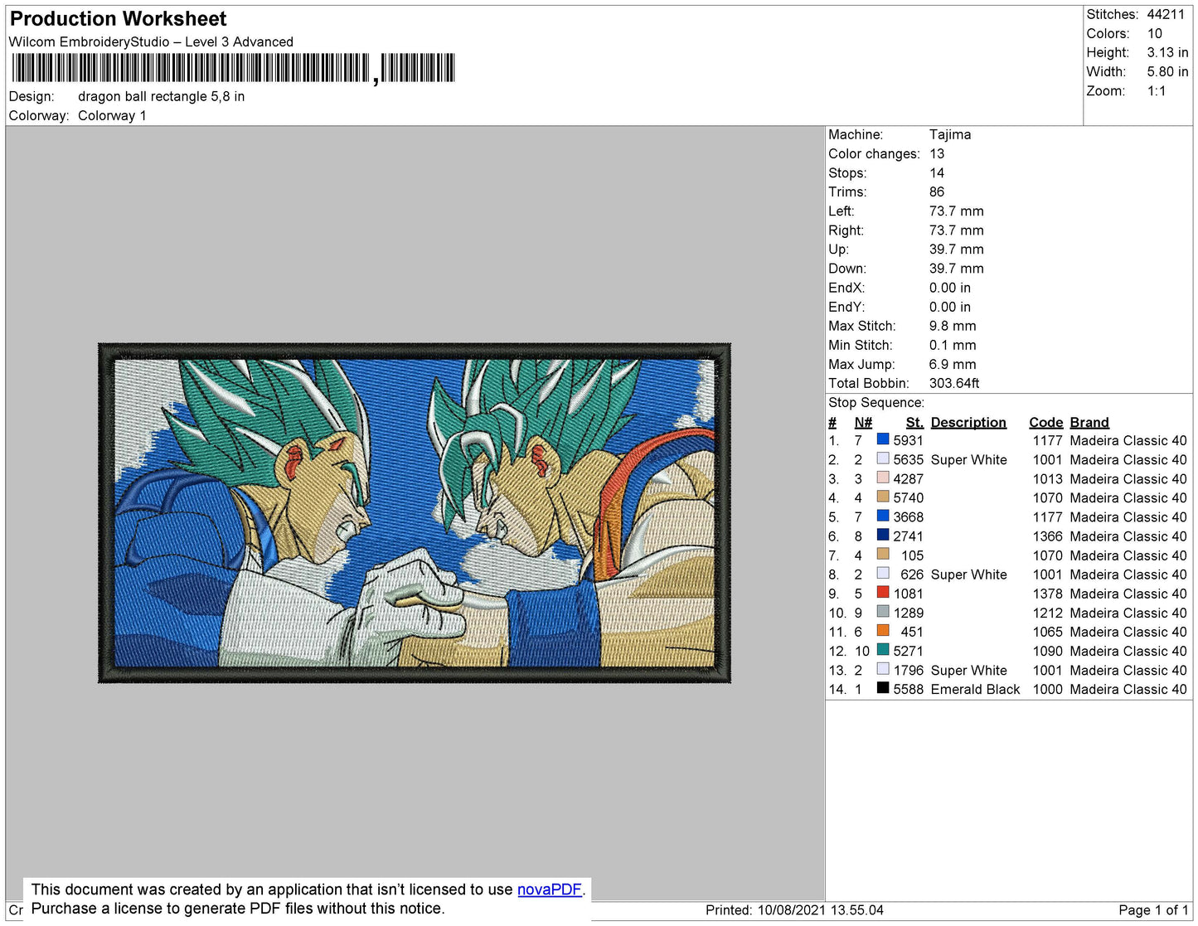
Task: Click the tan swatch with 5740 stitches
Action: (883, 497)
